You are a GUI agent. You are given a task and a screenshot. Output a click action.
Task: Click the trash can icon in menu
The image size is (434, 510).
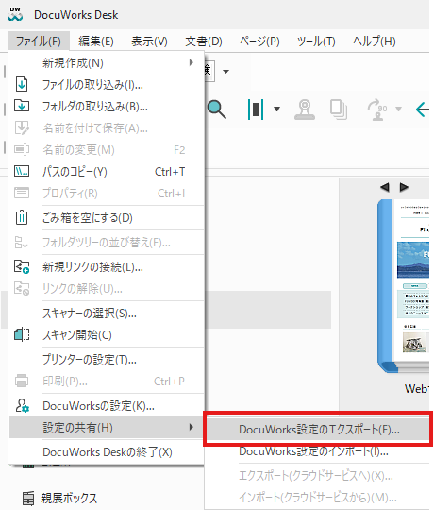pyautogui.click(x=22, y=217)
